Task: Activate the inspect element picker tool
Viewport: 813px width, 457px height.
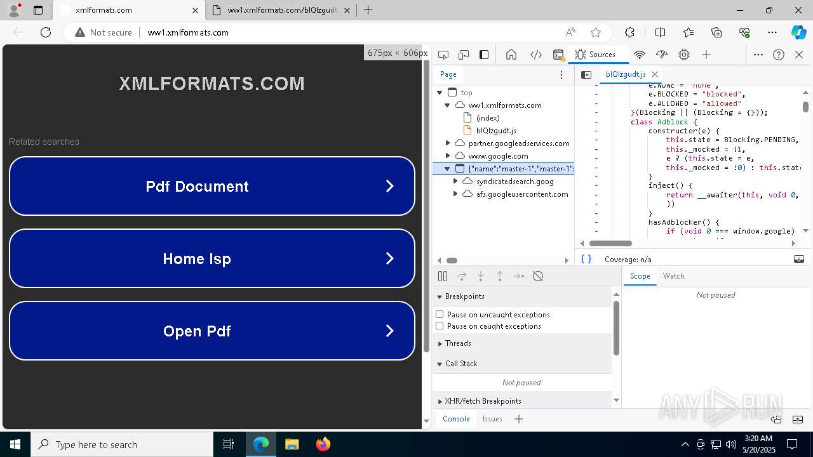Action: (443, 55)
